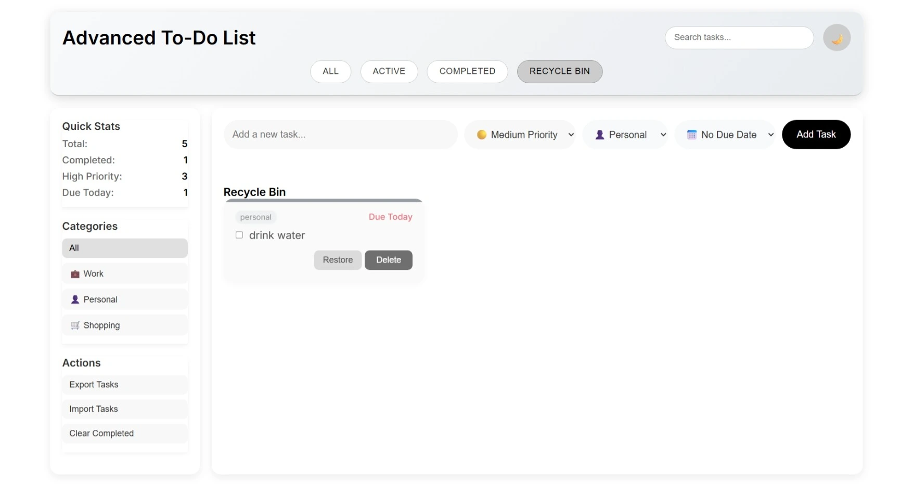Click the Export Tasks action
The width and height of the screenshot is (913, 498).
124,385
